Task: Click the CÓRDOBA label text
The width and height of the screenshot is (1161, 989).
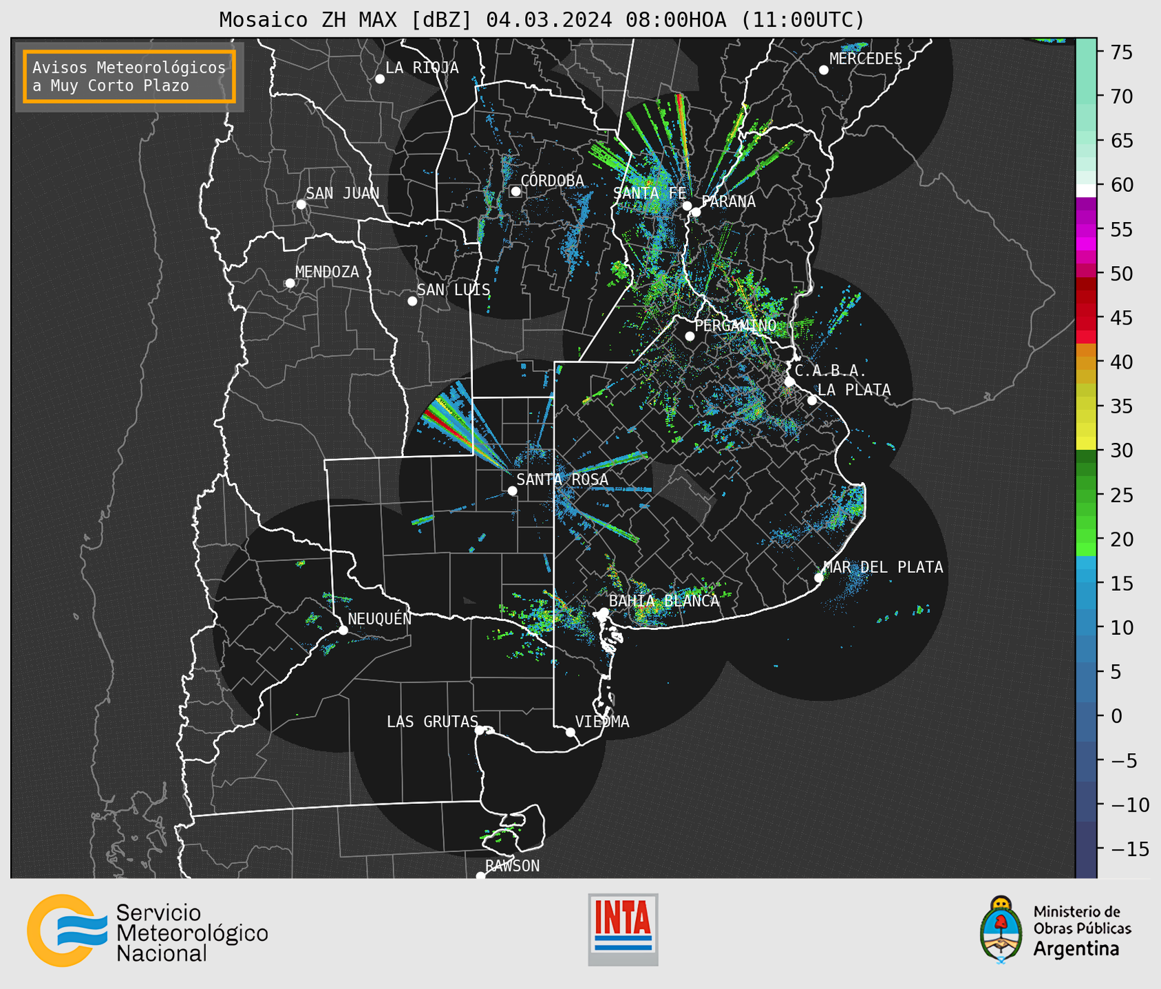Action: coord(552,180)
